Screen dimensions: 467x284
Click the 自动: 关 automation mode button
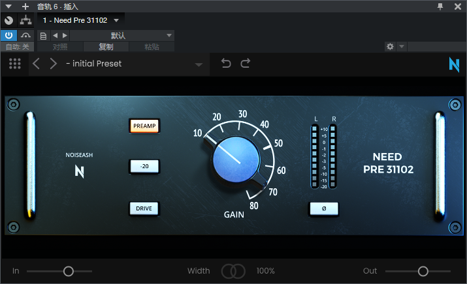[17, 47]
